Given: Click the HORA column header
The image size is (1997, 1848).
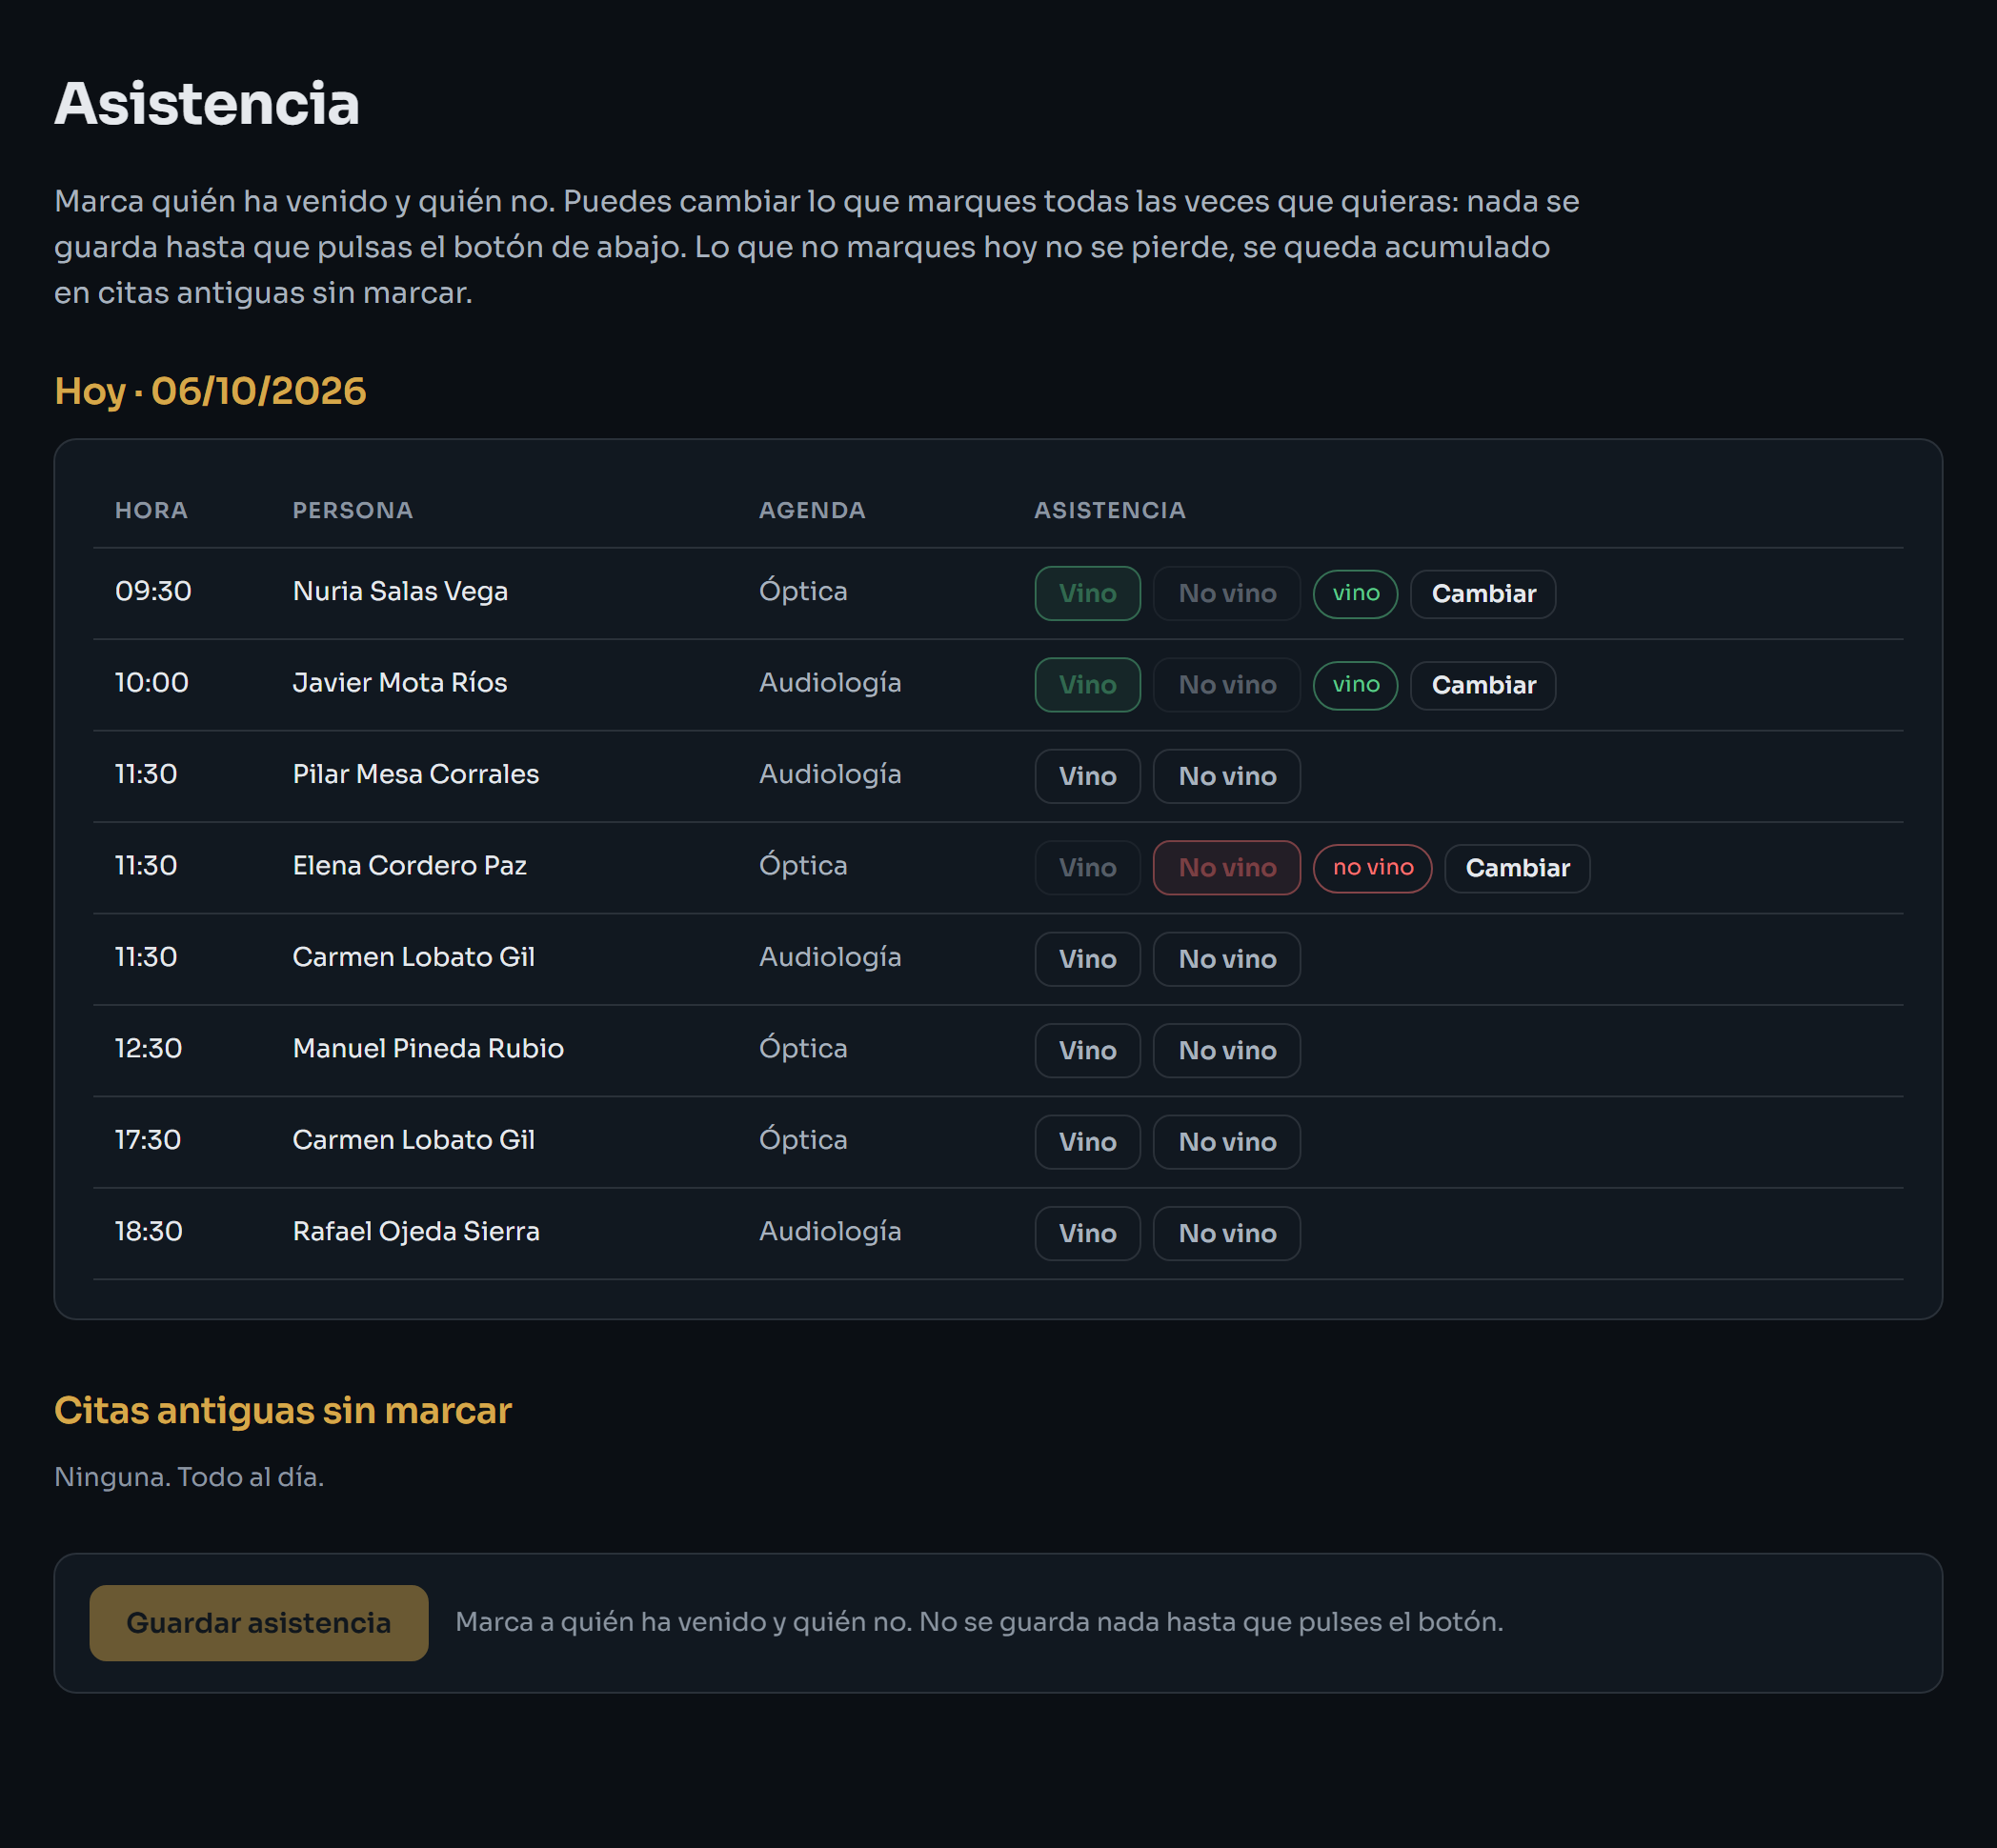Looking at the screenshot, I should tap(151, 510).
